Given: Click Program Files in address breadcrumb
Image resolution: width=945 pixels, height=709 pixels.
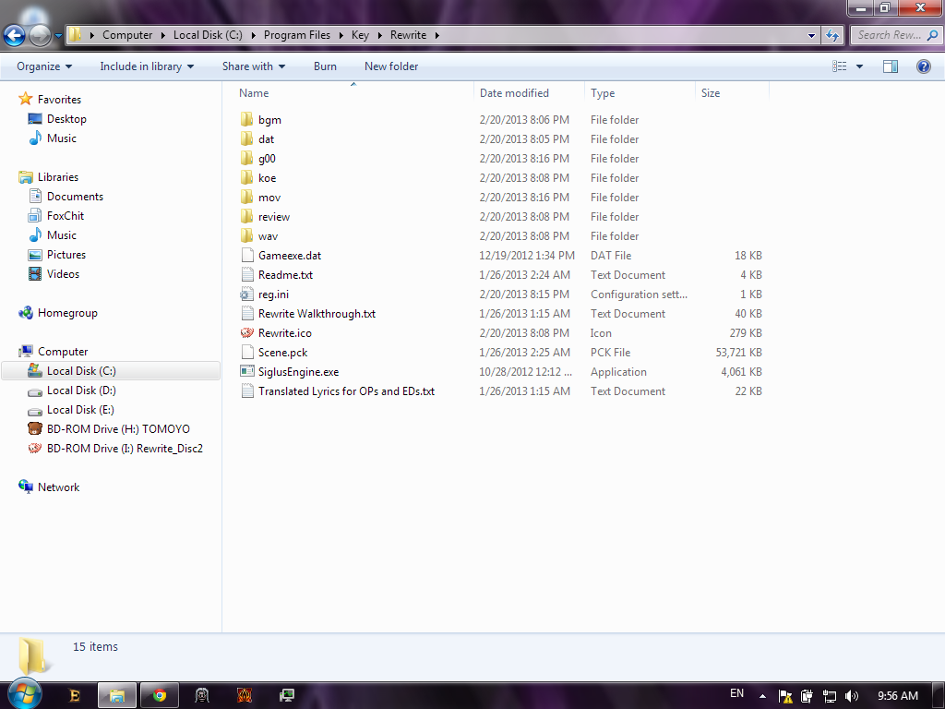Looking at the screenshot, I should tap(296, 35).
